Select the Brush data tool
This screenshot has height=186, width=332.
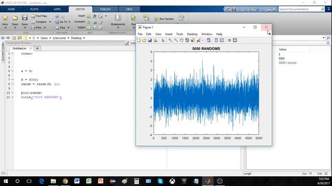click(x=199, y=40)
